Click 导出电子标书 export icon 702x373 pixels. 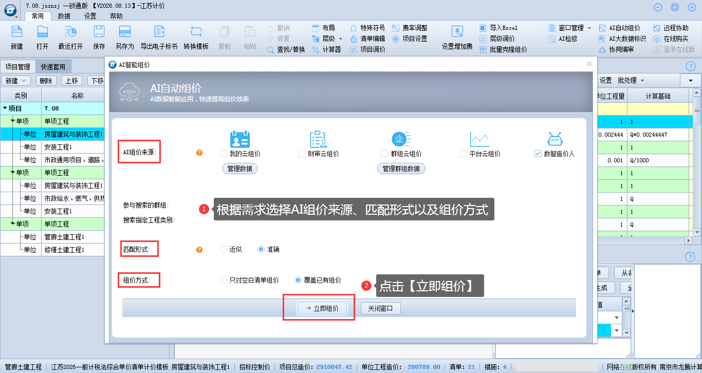tap(159, 32)
